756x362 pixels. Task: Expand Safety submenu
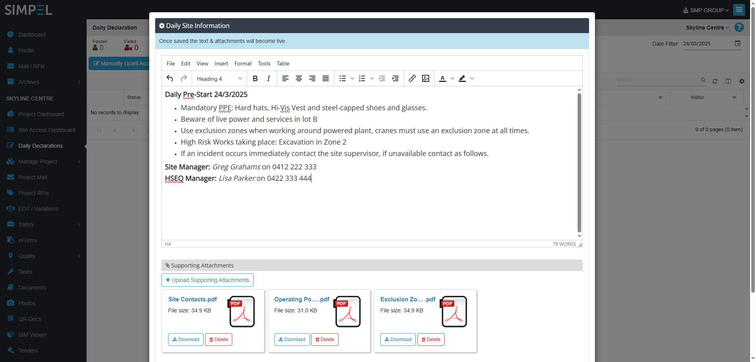point(43,225)
